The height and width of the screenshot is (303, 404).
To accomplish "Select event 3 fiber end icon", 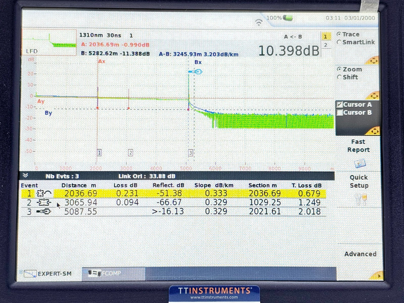I will click(x=44, y=212).
